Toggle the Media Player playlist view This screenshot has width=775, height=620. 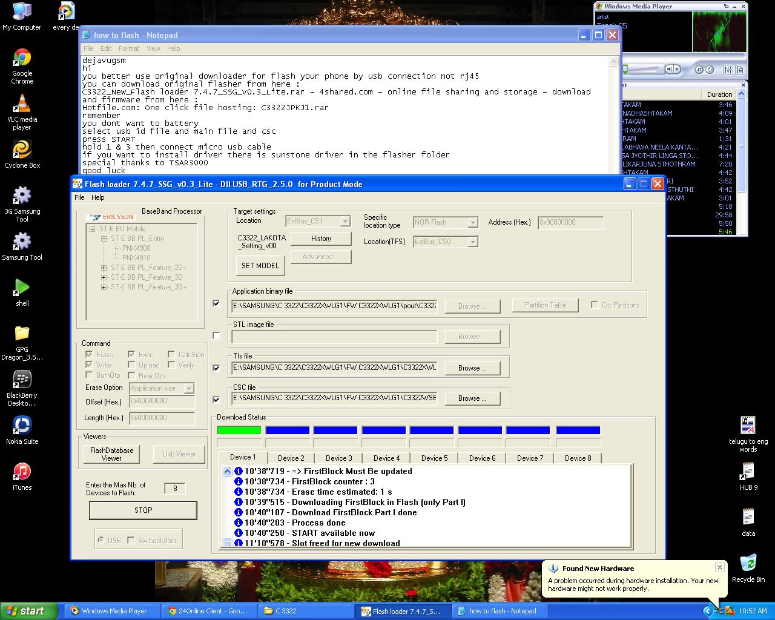click(x=740, y=70)
